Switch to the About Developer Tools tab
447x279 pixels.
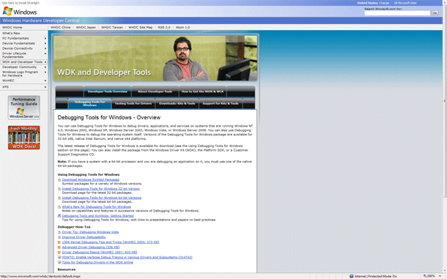[x=155, y=92]
